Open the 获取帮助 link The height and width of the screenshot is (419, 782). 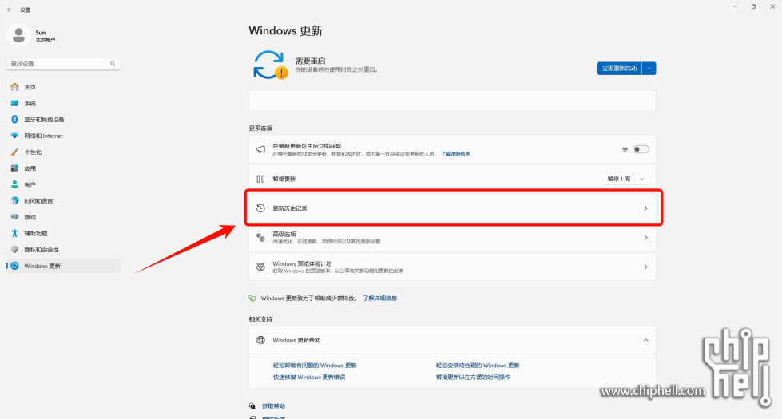[x=274, y=406]
